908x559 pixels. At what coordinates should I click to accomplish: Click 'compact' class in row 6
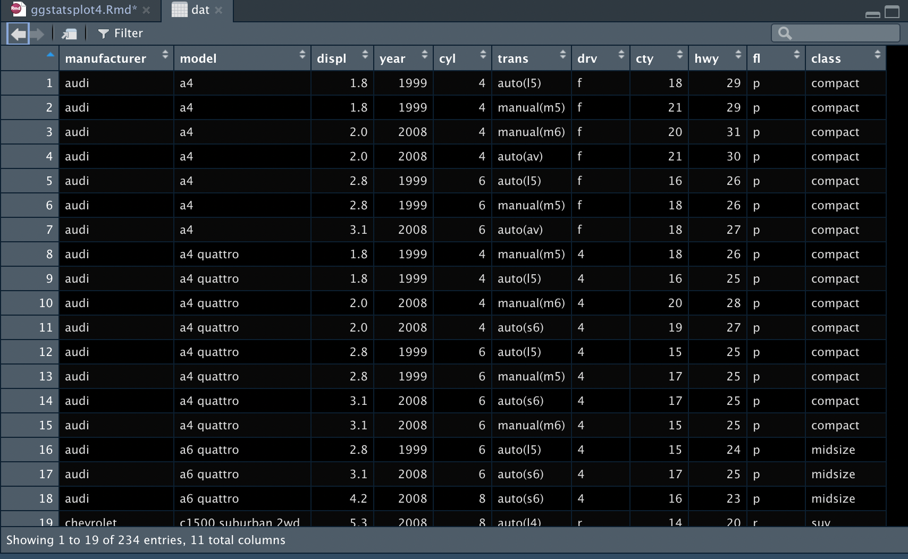(x=835, y=206)
